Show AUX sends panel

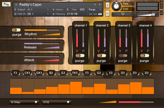(x=161, y=10)
